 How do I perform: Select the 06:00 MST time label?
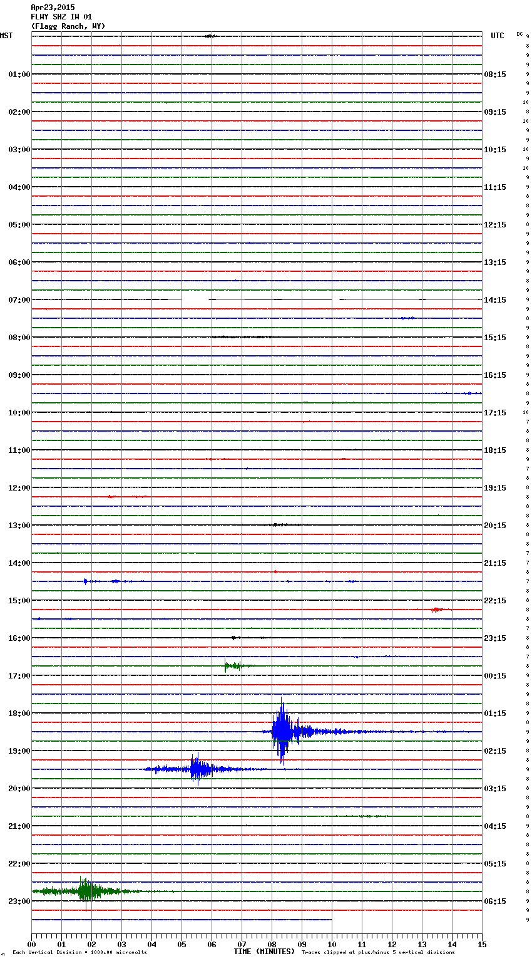coord(19,262)
